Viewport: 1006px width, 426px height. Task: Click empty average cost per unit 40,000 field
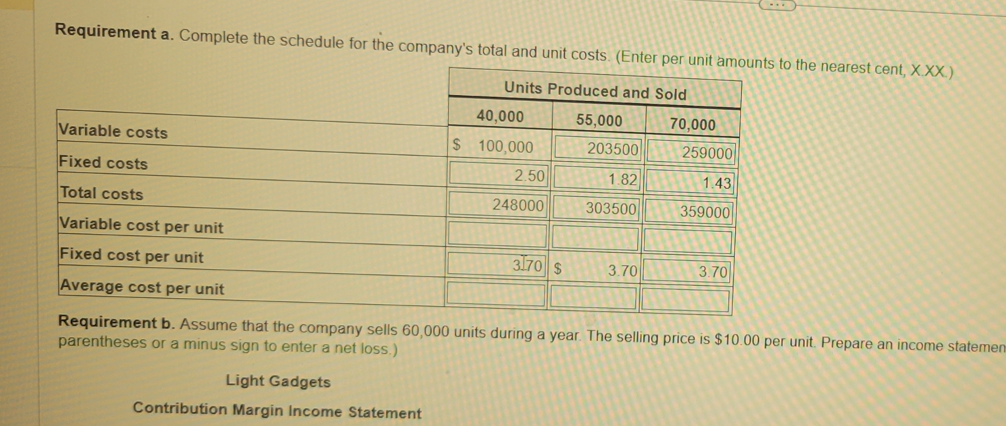click(x=495, y=294)
